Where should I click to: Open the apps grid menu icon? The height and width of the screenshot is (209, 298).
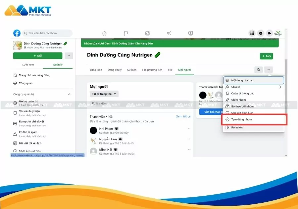pyautogui.click(x=252, y=33)
